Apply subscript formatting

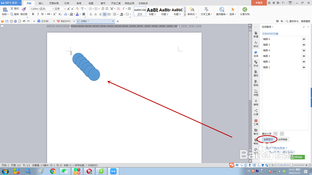pyautogui.click(x=60, y=14)
